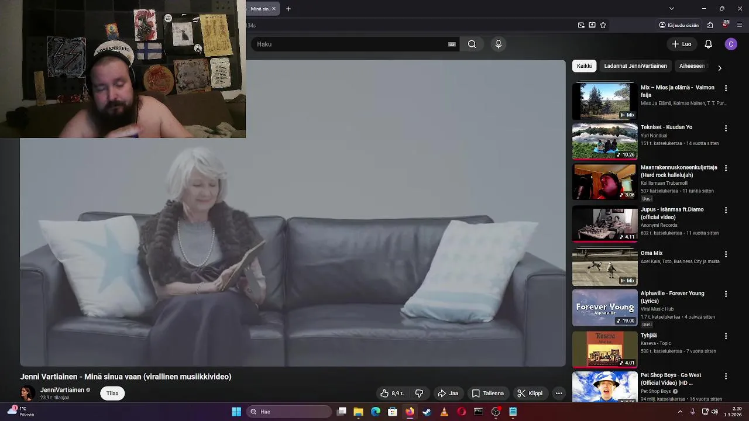Open Firefox hamburger application menu
The image size is (749, 421).
coord(740,25)
